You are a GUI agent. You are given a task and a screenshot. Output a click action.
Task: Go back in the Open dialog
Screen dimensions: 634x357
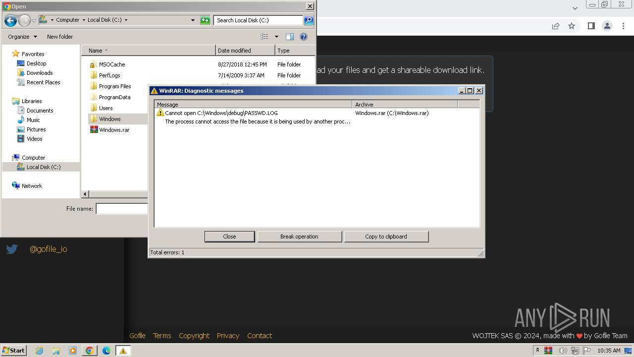pyautogui.click(x=10, y=20)
